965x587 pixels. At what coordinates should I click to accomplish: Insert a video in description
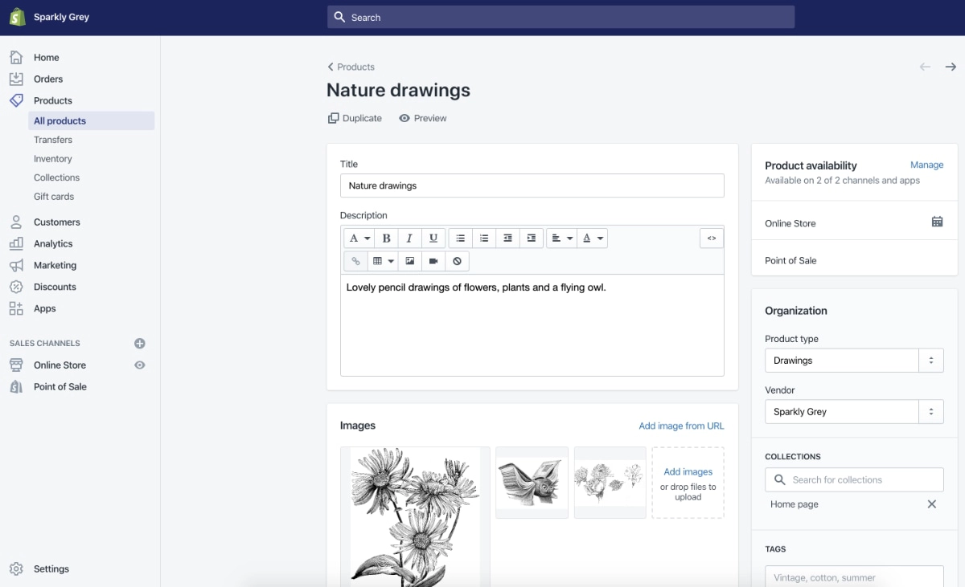click(x=433, y=261)
